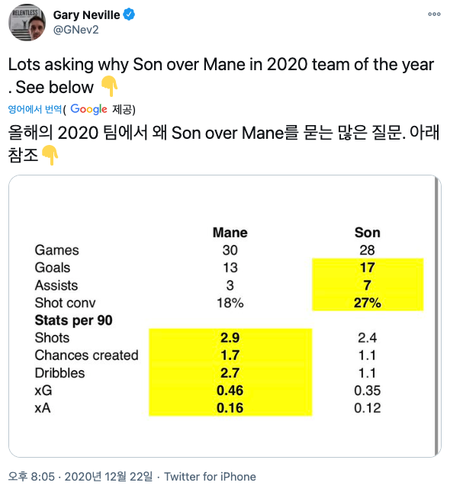
Task: Click the blue verified badge
Action: pyautogui.click(x=129, y=14)
